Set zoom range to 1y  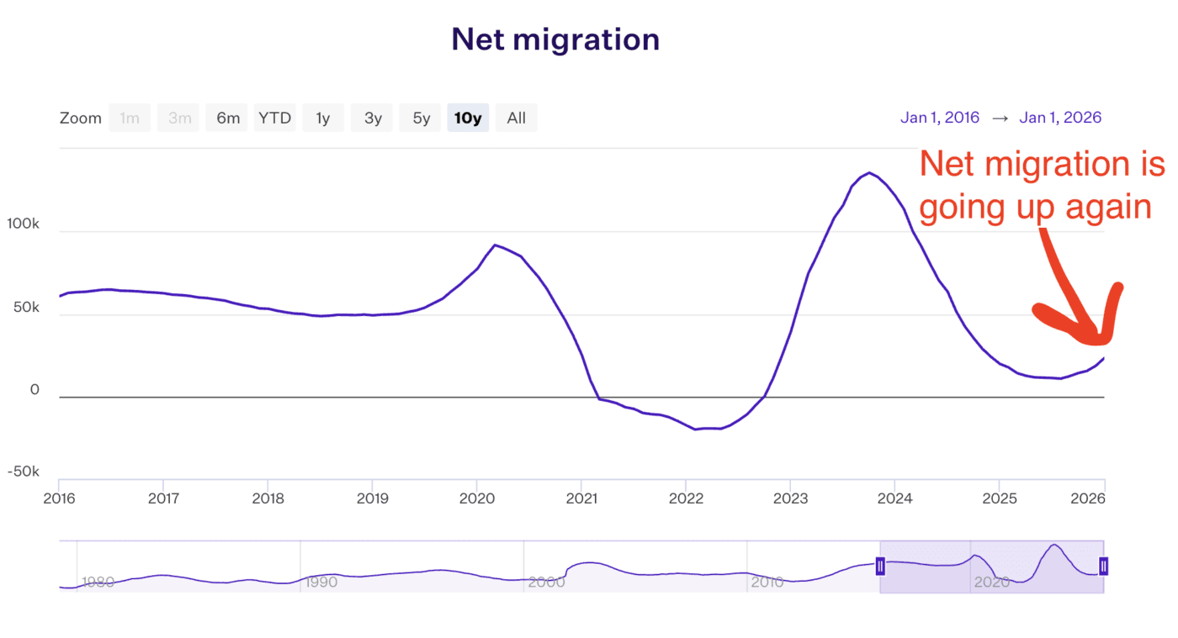[x=323, y=118]
